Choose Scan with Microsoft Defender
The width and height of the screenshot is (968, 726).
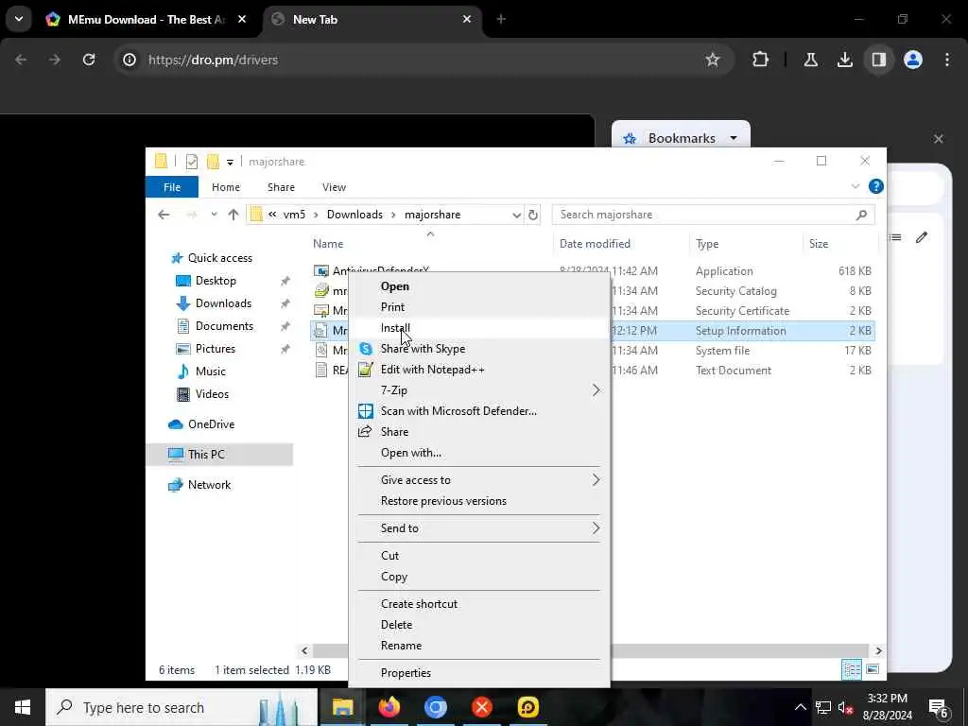[x=479, y=410]
